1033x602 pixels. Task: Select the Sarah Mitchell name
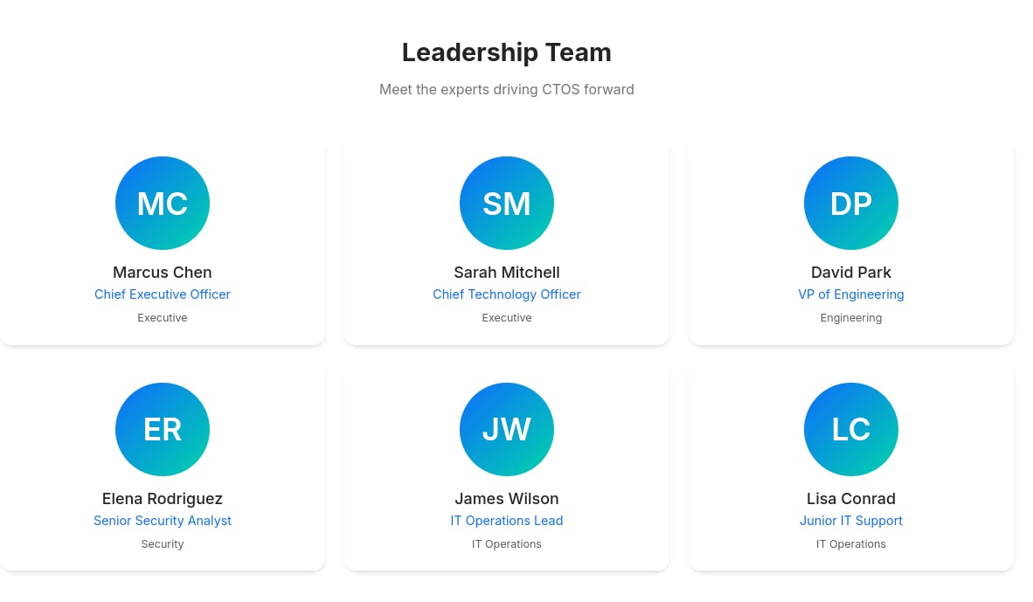(507, 272)
